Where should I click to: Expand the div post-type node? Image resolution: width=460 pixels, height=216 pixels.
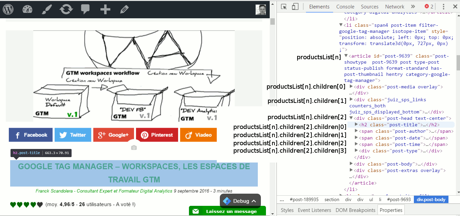pyautogui.click(x=356, y=151)
